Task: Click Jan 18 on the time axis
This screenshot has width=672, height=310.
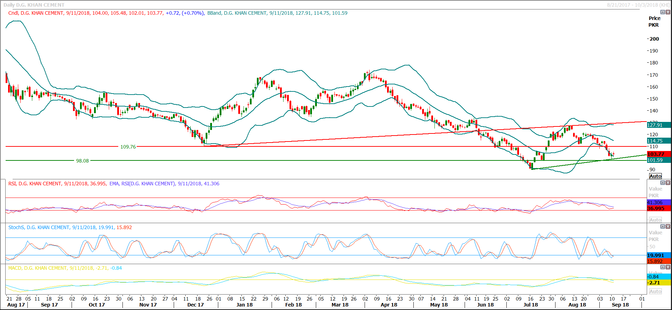Action: (x=244, y=305)
